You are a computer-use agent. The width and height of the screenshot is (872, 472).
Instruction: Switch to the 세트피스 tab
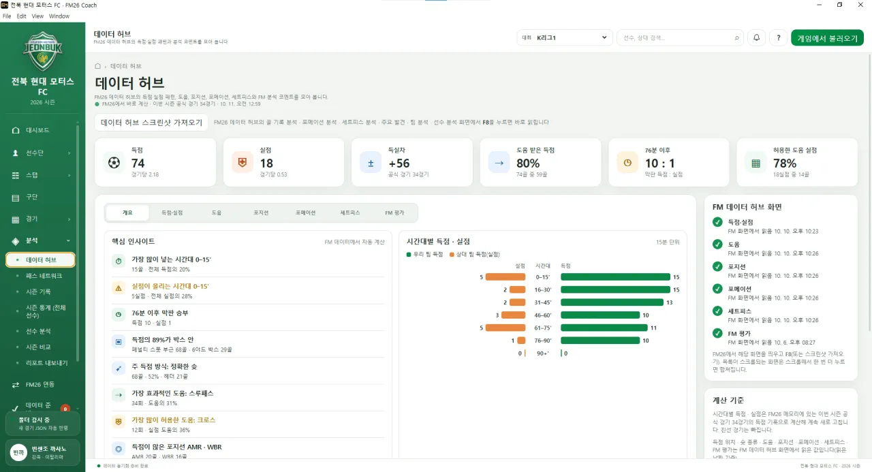[x=350, y=213]
